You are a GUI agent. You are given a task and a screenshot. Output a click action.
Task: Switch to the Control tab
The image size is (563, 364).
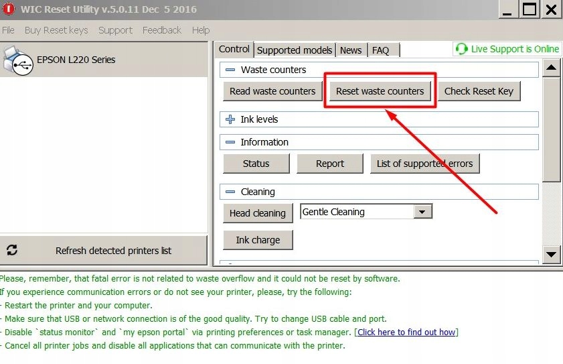[234, 49]
